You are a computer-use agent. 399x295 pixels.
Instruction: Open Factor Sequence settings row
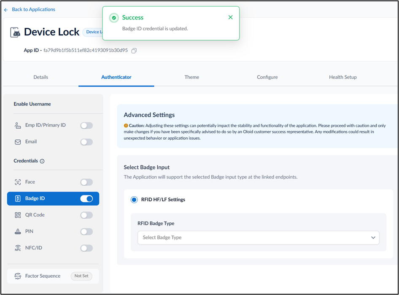53,276
